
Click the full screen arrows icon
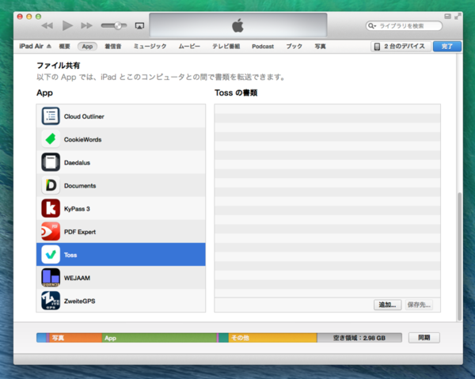[458, 17]
